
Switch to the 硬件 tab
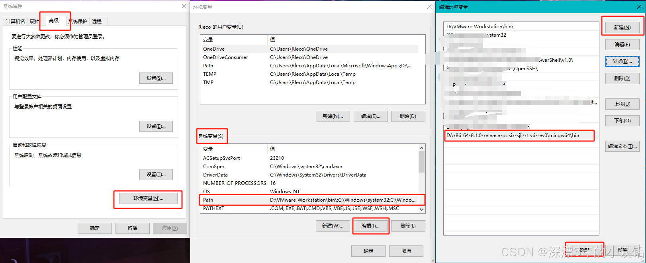(35, 22)
